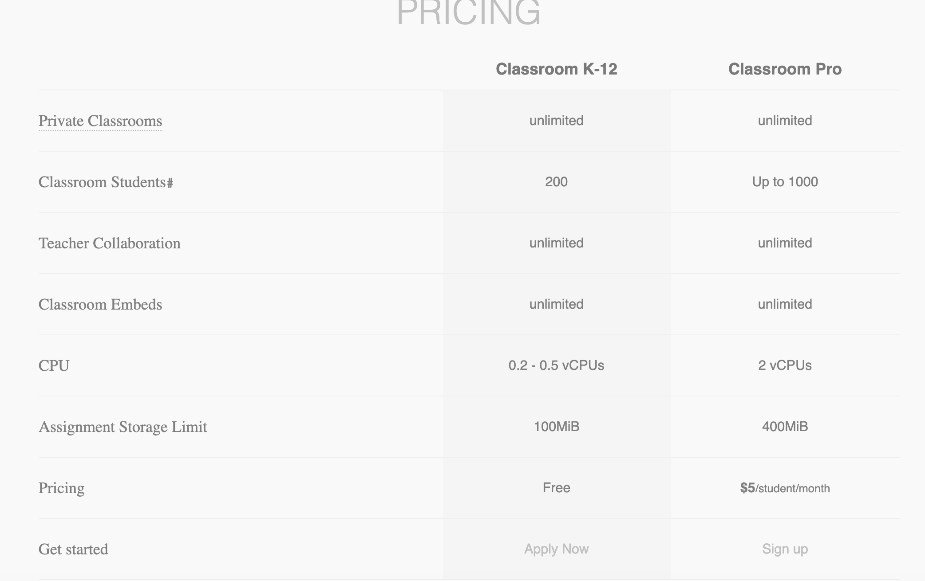Click the Sign up link
The image size is (925, 581).
(x=785, y=549)
